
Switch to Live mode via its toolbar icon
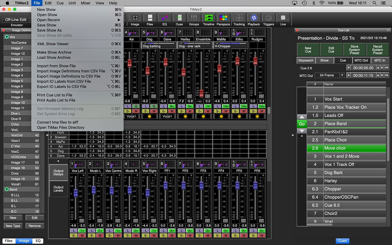(x=283, y=18)
